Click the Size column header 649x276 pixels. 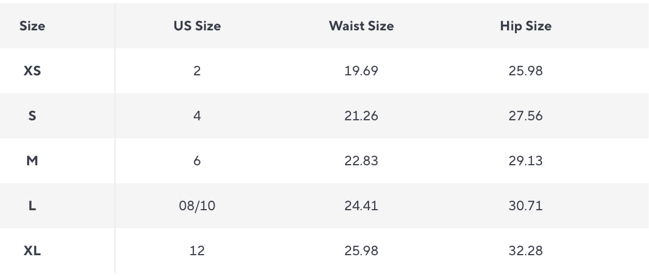[32, 26]
